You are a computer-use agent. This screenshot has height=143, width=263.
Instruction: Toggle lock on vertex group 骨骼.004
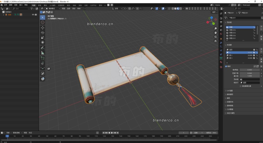coord(254,30)
